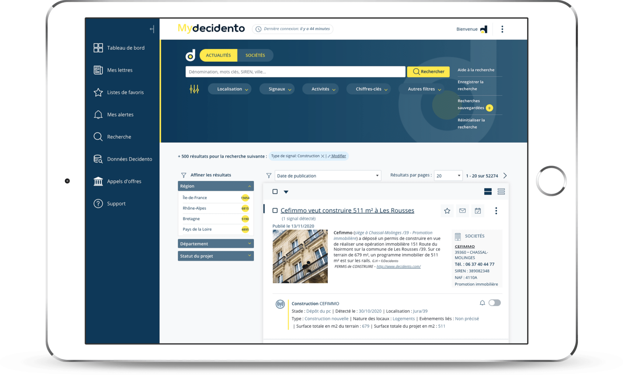Open the top-right three-dot menu
The width and height of the screenshot is (623, 375).
click(502, 29)
